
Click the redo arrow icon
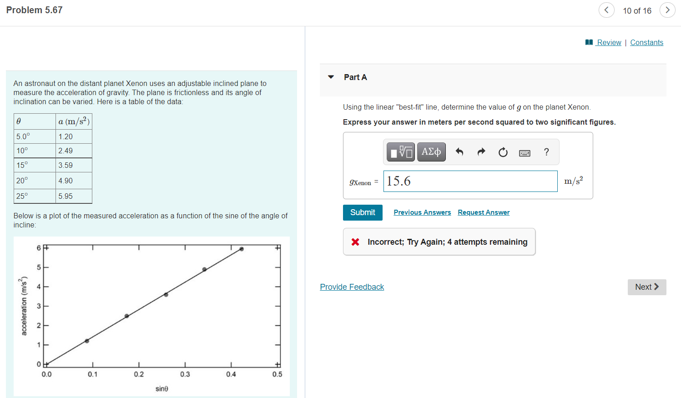coord(481,152)
